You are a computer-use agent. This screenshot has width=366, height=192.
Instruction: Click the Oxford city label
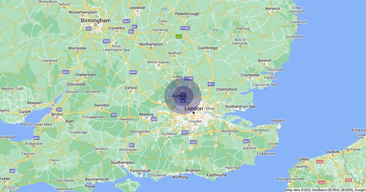131,88
